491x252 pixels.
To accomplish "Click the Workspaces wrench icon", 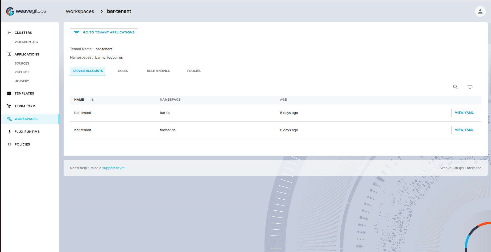I will (10, 119).
